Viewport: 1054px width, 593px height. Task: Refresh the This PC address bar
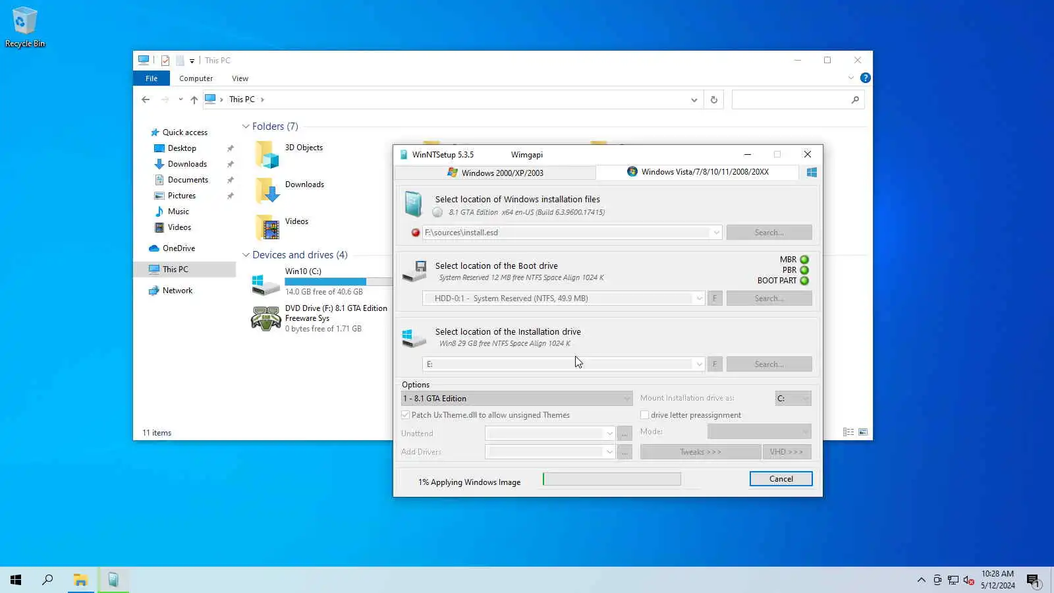tap(713, 99)
